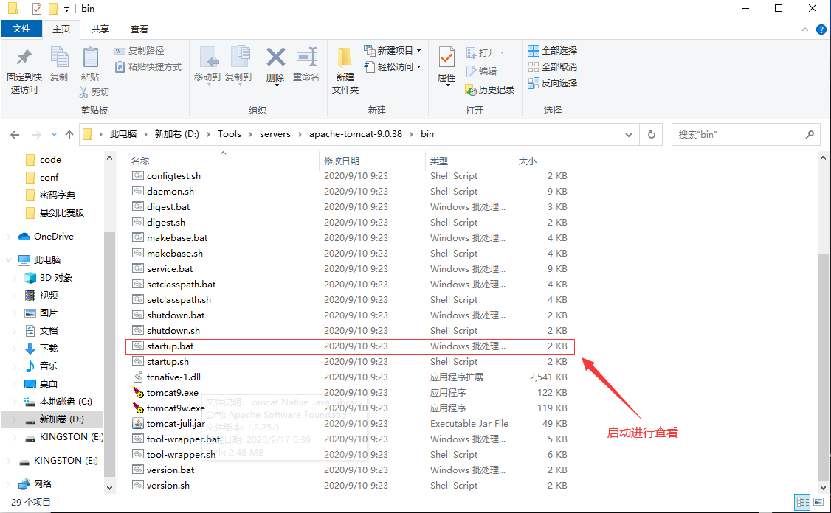Open the Help question mark icon
The width and height of the screenshot is (831, 513).
(821, 29)
